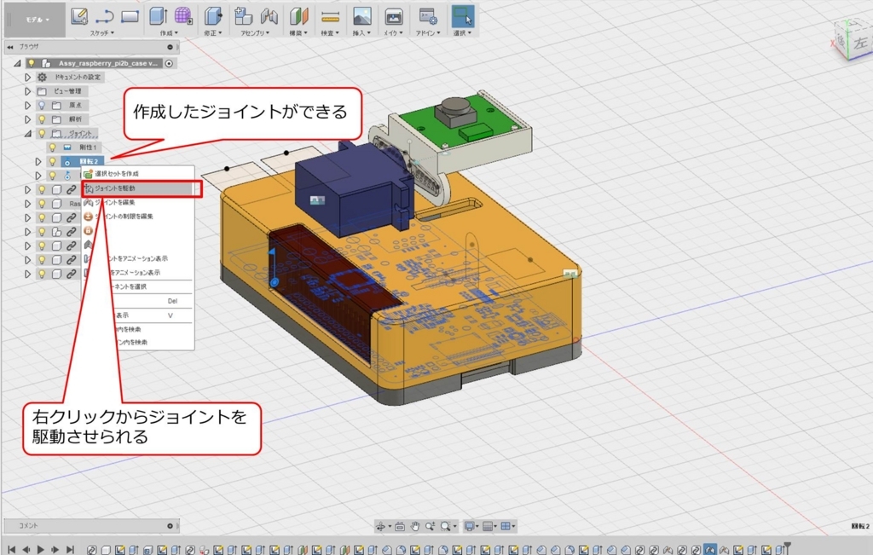Click the 左 face of the ViewCube
This screenshot has width=873, height=555.
861,42
